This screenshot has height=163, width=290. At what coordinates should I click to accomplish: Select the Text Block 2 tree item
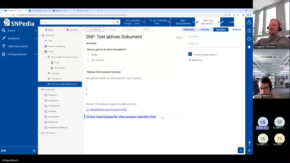pos(56,79)
